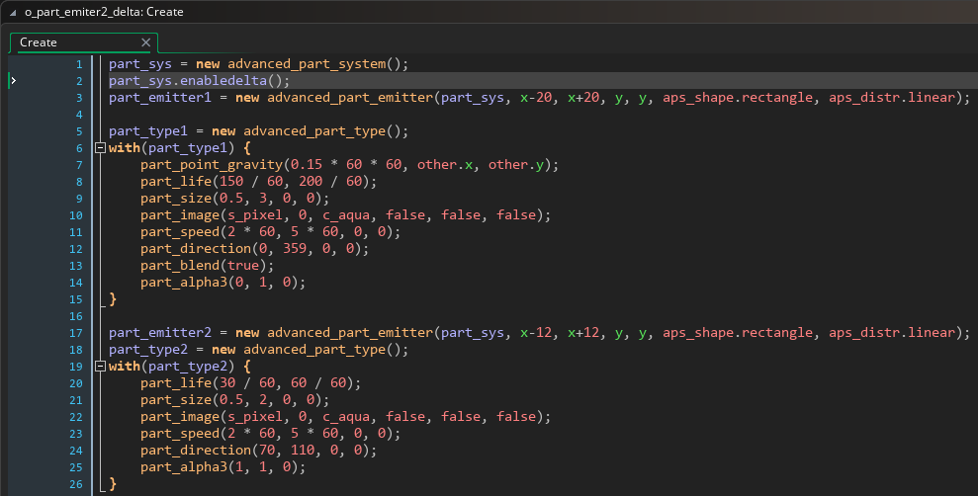Click 'part_life' on line 20
The image size is (978, 496).
click(176, 383)
